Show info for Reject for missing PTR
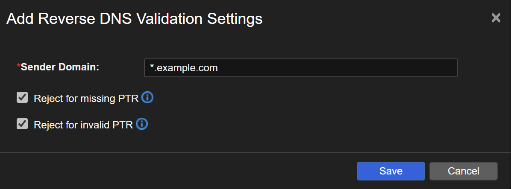This screenshot has width=511, height=189. coord(147,98)
